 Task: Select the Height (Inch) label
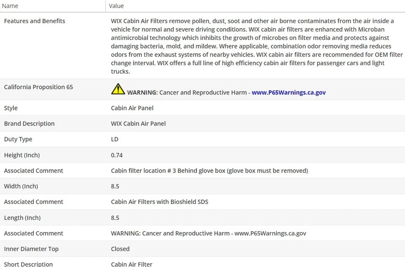point(22,155)
